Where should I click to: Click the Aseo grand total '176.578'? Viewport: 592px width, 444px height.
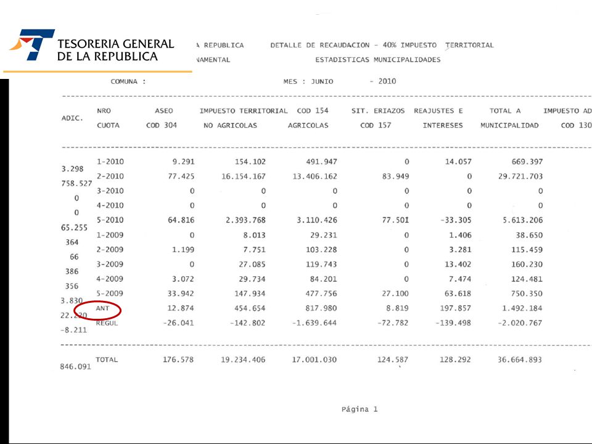pyautogui.click(x=178, y=360)
